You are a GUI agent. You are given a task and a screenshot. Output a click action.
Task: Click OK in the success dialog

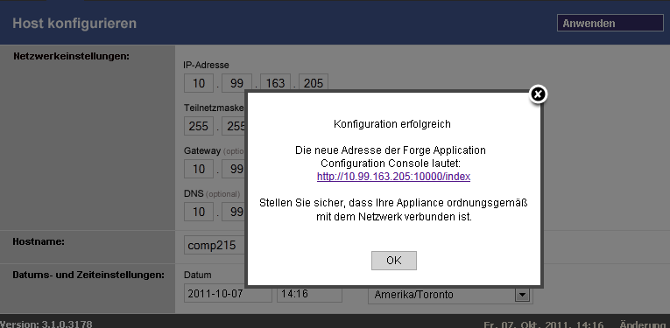pyautogui.click(x=393, y=261)
